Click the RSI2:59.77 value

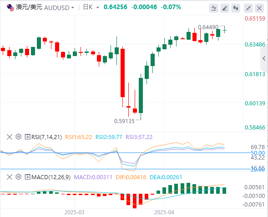pos(109,137)
